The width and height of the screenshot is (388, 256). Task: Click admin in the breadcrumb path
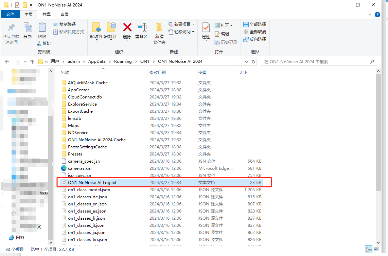point(74,61)
